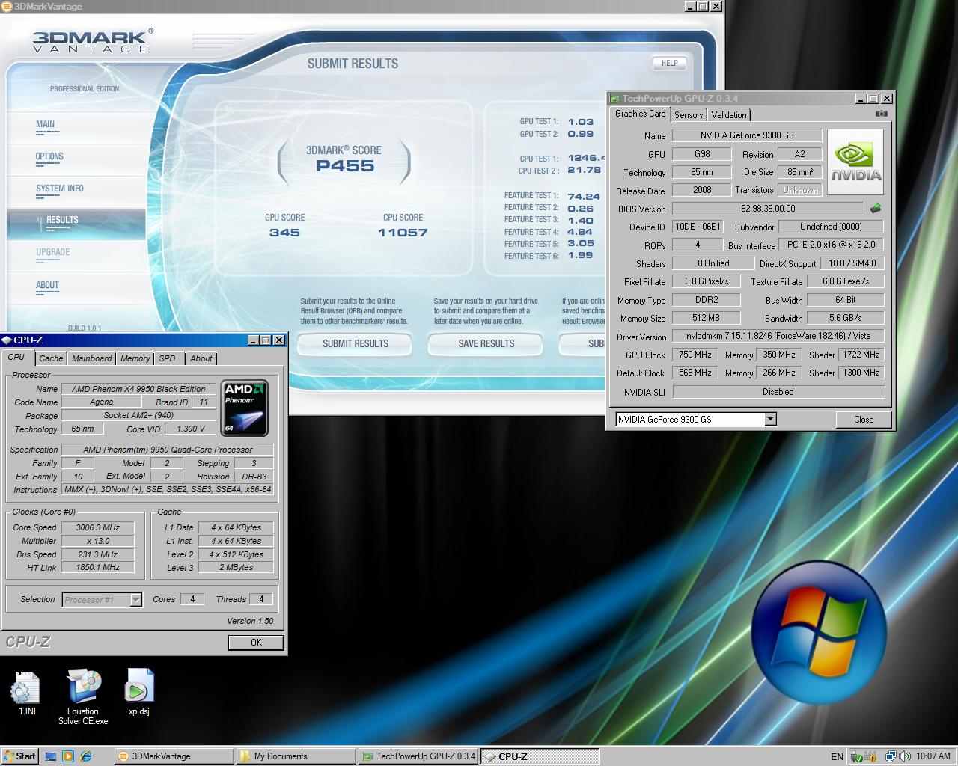Click the CPU-Z taskbar button
Image resolution: width=958 pixels, height=766 pixels.
coord(540,756)
